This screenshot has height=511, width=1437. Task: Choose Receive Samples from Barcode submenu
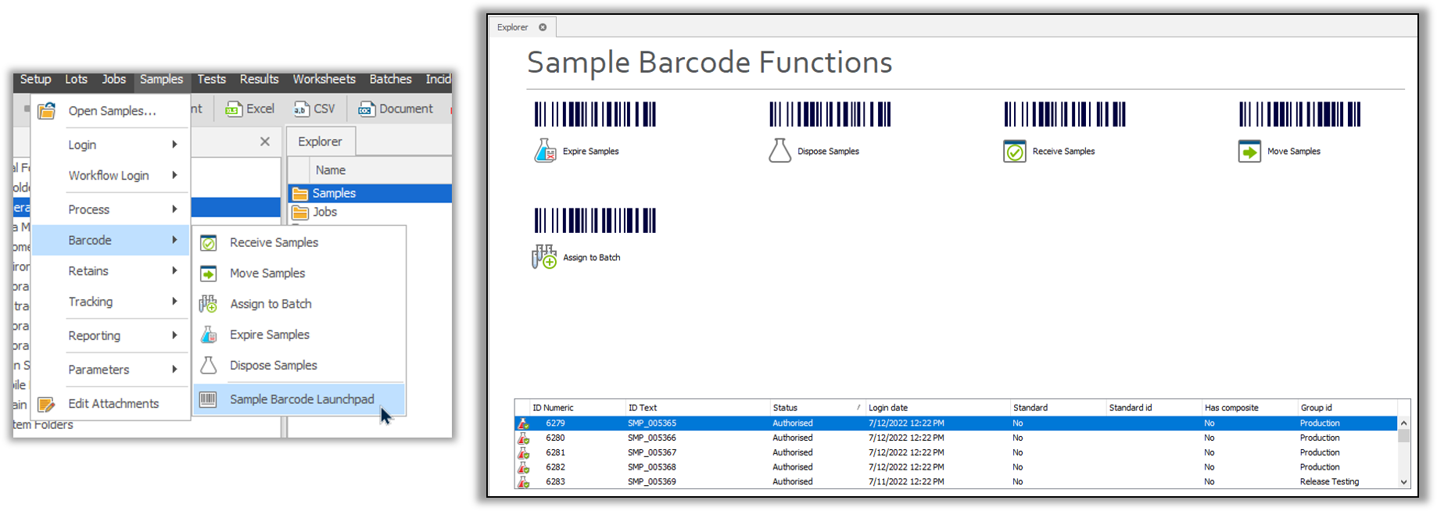(x=274, y=243)
